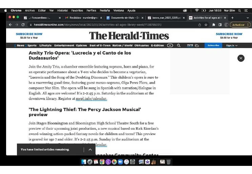Screen dimensions: 252x174
Task: Open Spotlight search in menu bar
Action: tap(239, 10)
